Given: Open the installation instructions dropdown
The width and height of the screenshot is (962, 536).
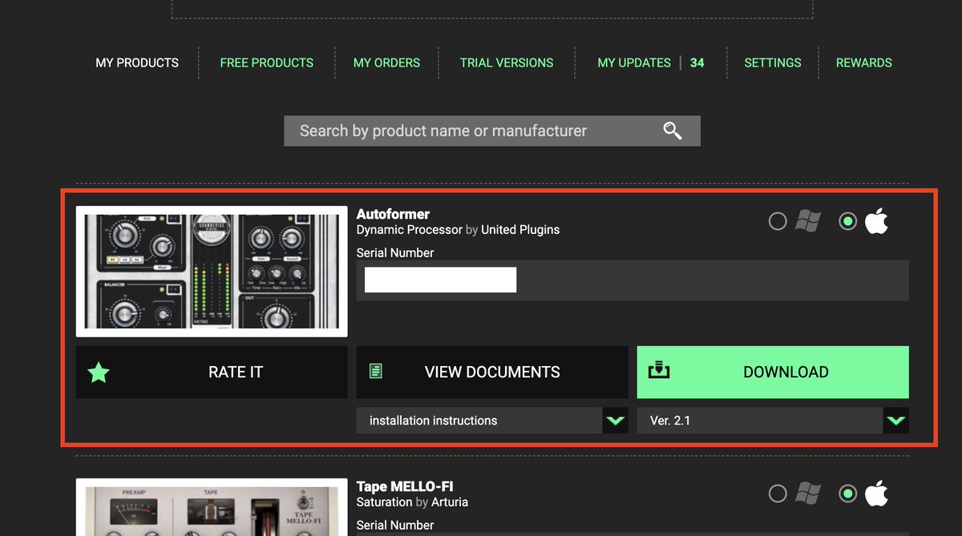Looking at the screenshot, I should click(492, 420).
